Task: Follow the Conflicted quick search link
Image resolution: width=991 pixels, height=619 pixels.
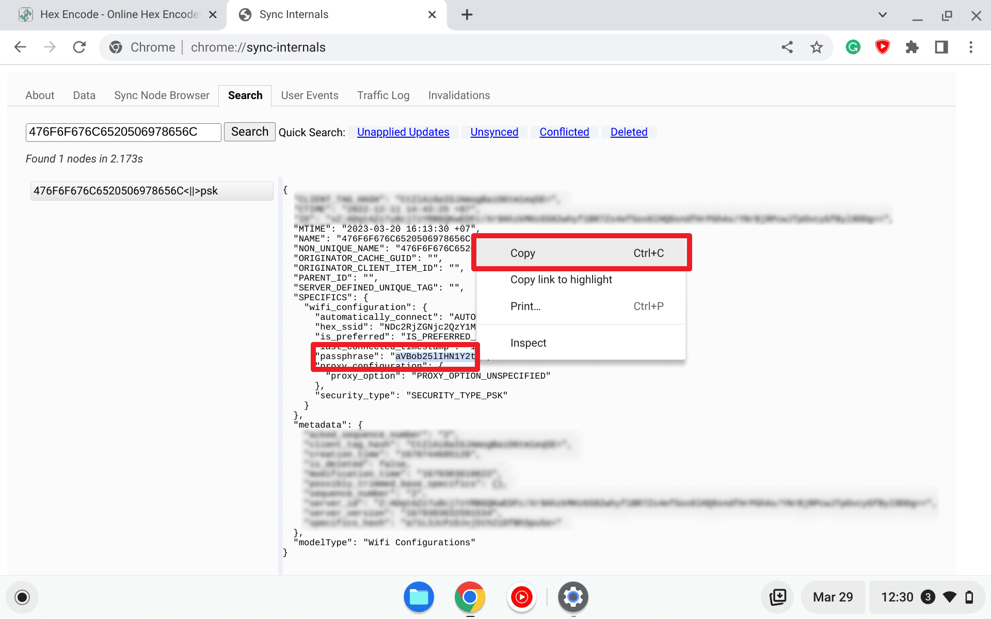Action: click(x=564, y=132)
